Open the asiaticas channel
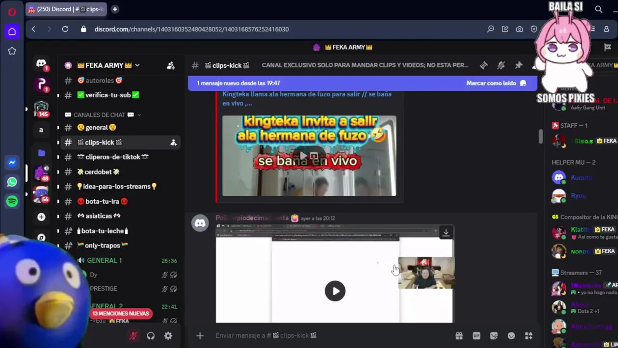The width and height of the screenshot is (618, 348). [x=120, y=216]
